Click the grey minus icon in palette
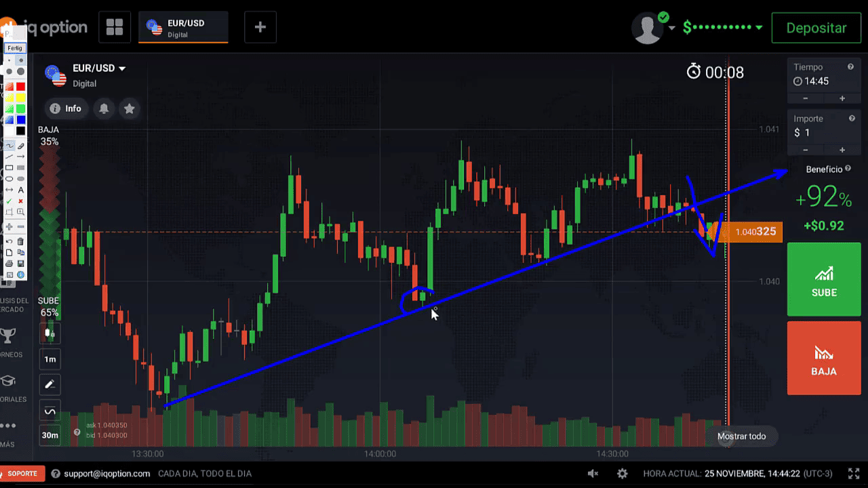This screenshot has width=868, height=488. [x=21, y=226]
